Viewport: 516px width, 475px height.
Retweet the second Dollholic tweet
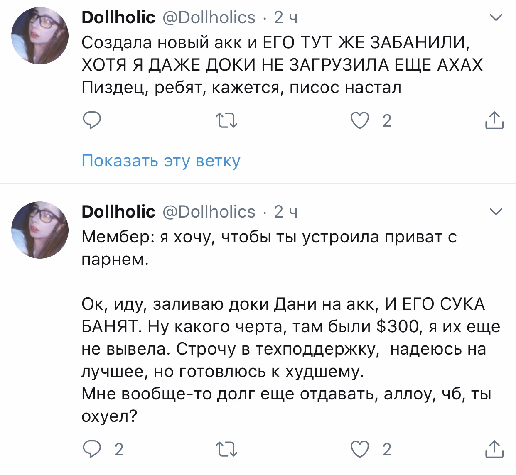tap(227, 449)
